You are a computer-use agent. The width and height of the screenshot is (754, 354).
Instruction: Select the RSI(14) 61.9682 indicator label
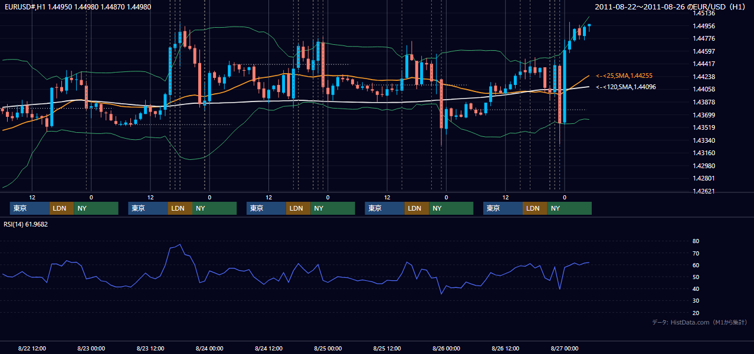26,224
